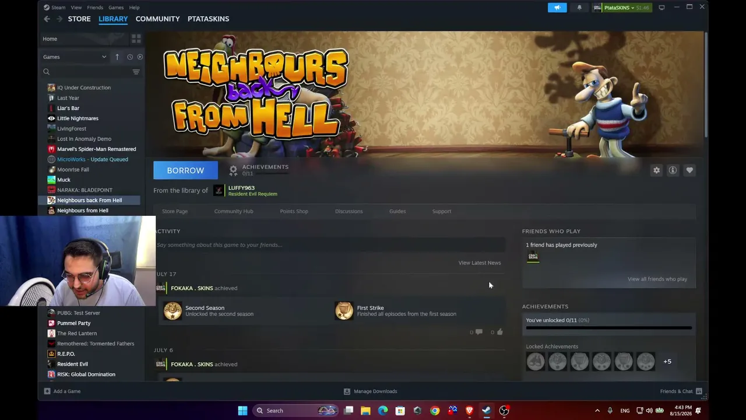Click the thumbs-up icon under July 17 activity
Screen dimensions: 746x420
499,332
